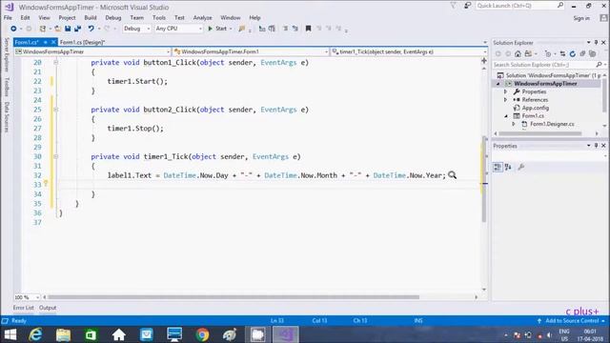Expand Form1.Designer.cs node in Solution Explorer

coord(514,124)
